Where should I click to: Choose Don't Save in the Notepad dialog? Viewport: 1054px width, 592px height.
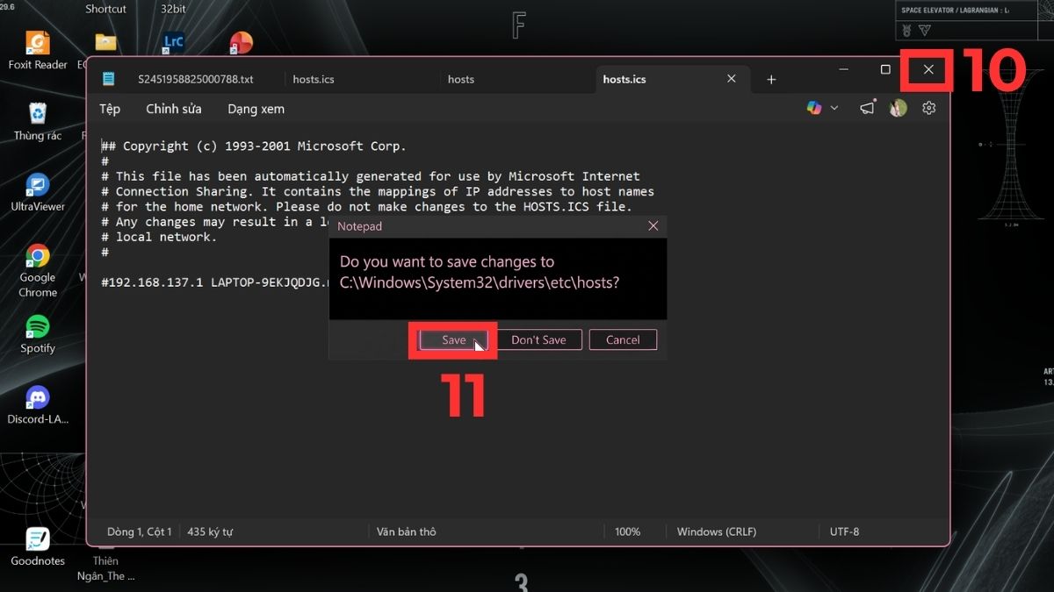coord(538,340)
